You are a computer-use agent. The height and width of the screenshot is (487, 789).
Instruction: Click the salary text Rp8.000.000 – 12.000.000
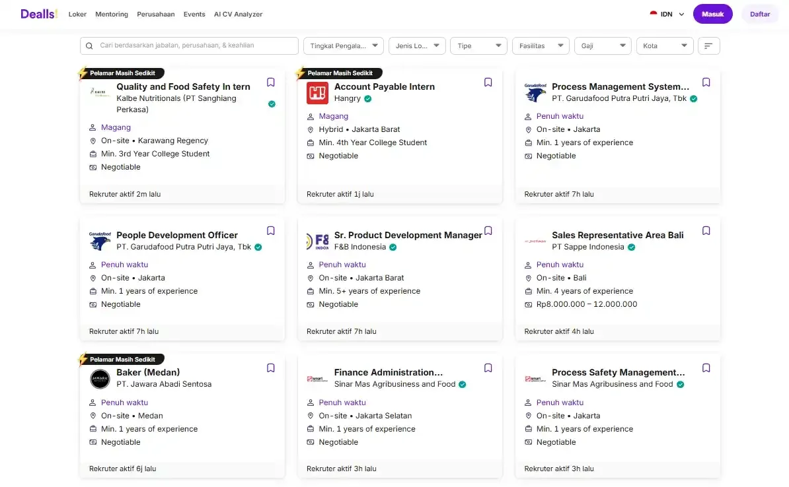587,304
